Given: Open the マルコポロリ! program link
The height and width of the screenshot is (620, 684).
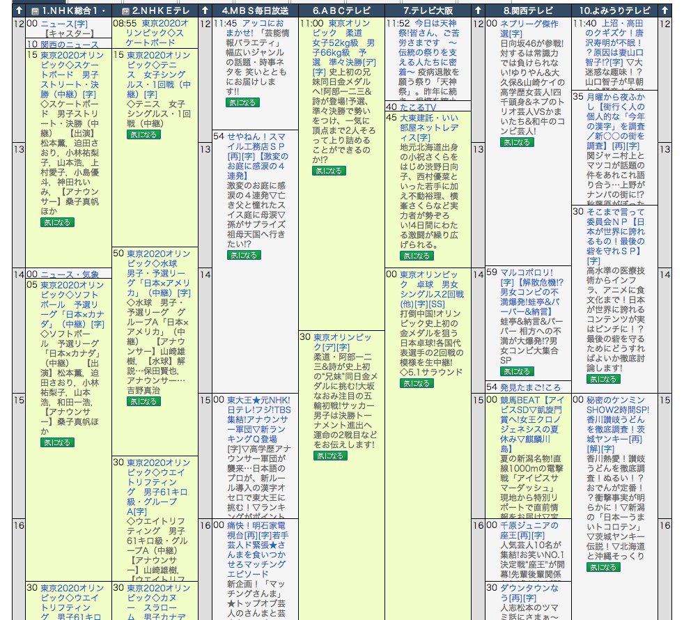Looking at the screenshot, I should [x=531, y=292].
